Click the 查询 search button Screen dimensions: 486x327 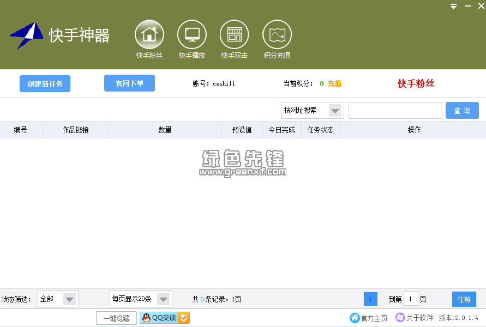(462, 111)
